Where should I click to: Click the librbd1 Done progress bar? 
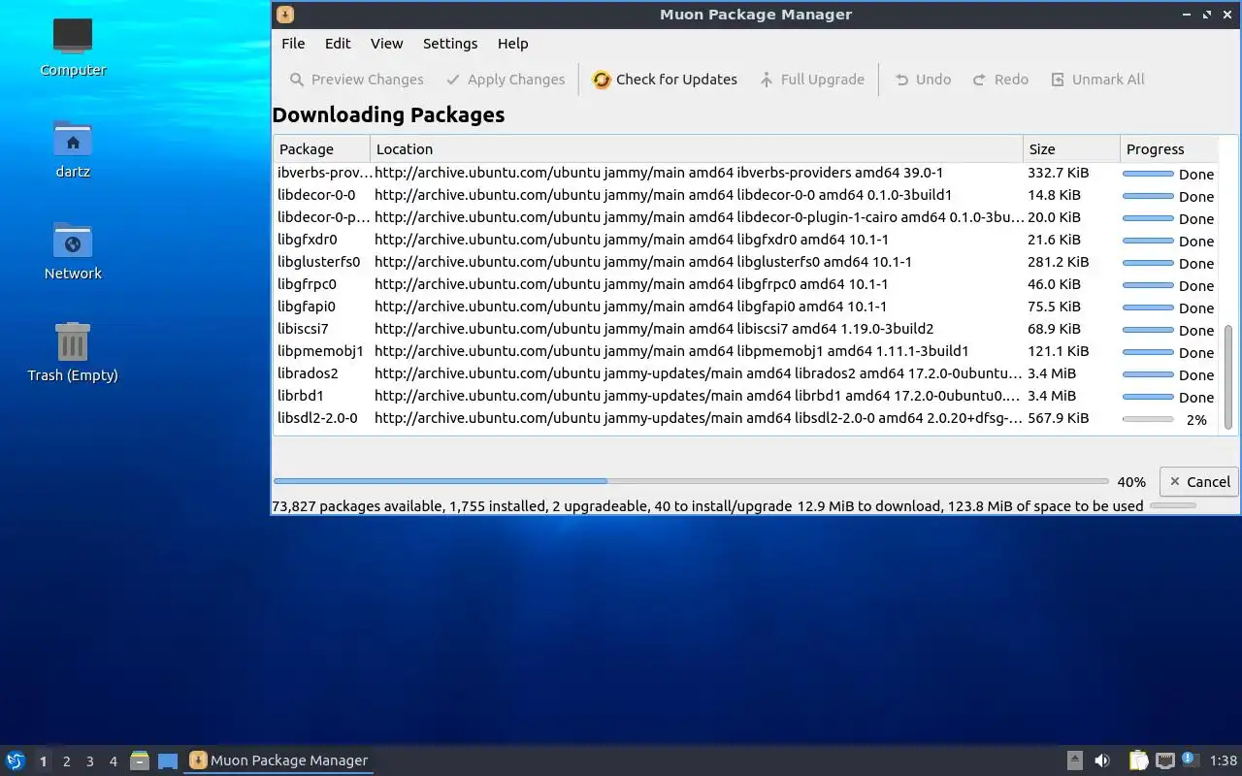tap(1148, 397)
